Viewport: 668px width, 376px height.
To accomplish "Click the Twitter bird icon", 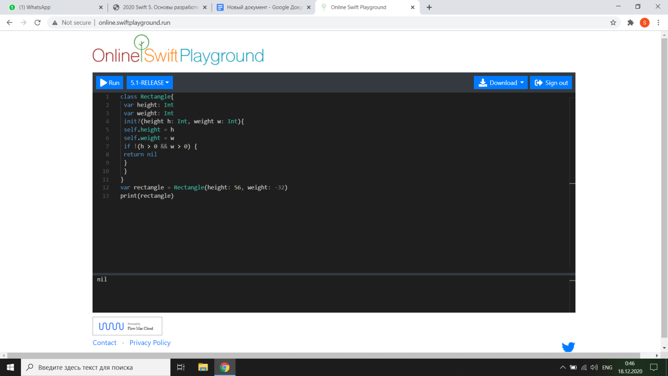I will pyautogui.click(x=568, y=347).
